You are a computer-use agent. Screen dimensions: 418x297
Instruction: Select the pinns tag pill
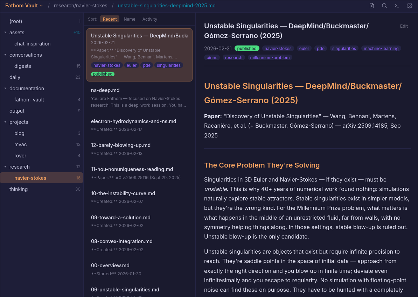point(212,57)
